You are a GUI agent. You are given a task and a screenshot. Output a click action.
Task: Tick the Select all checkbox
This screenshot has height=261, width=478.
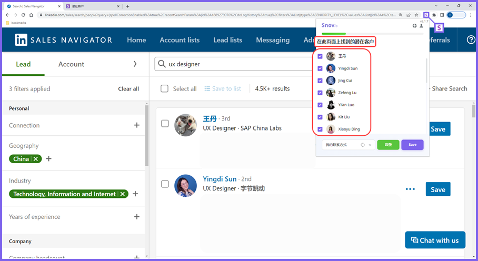pyautogui.click(x=164, y=88)
